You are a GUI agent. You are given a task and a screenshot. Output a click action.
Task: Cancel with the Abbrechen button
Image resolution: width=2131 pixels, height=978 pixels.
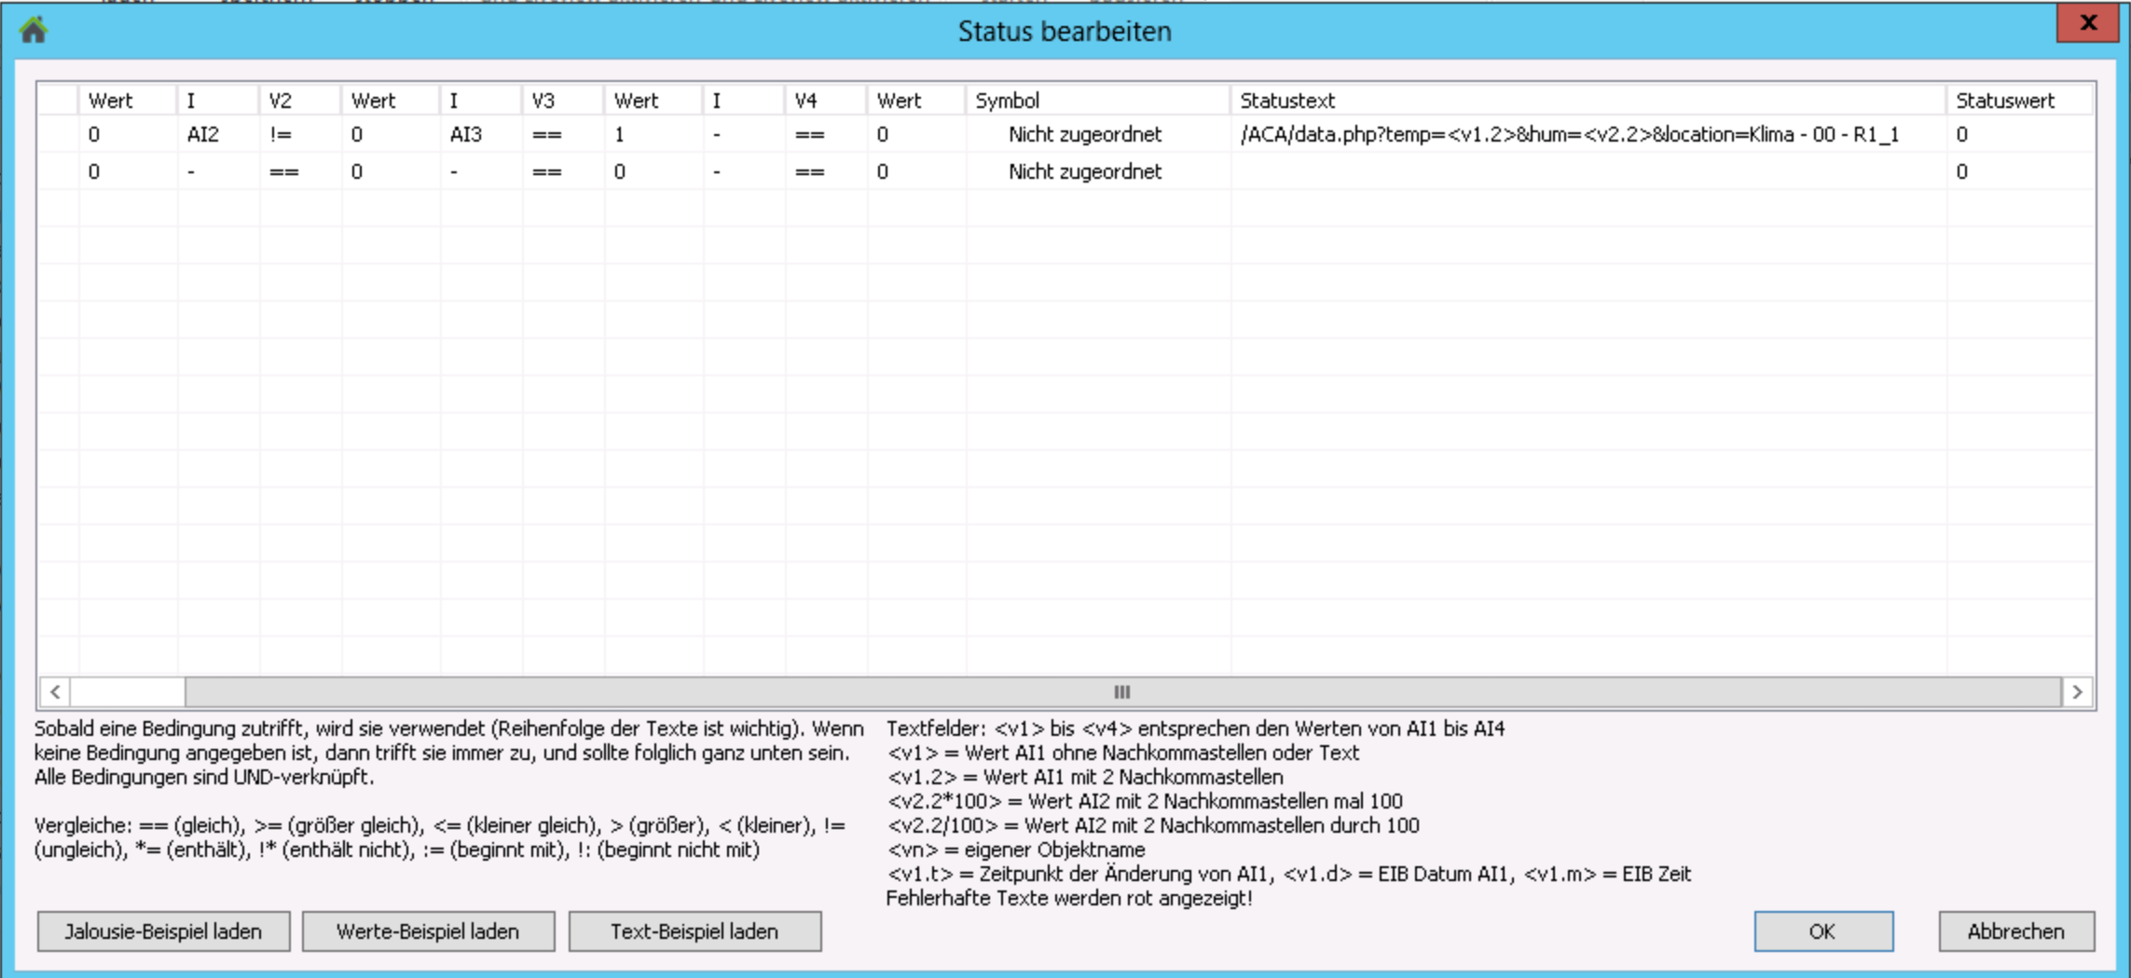click(2015, 931)
